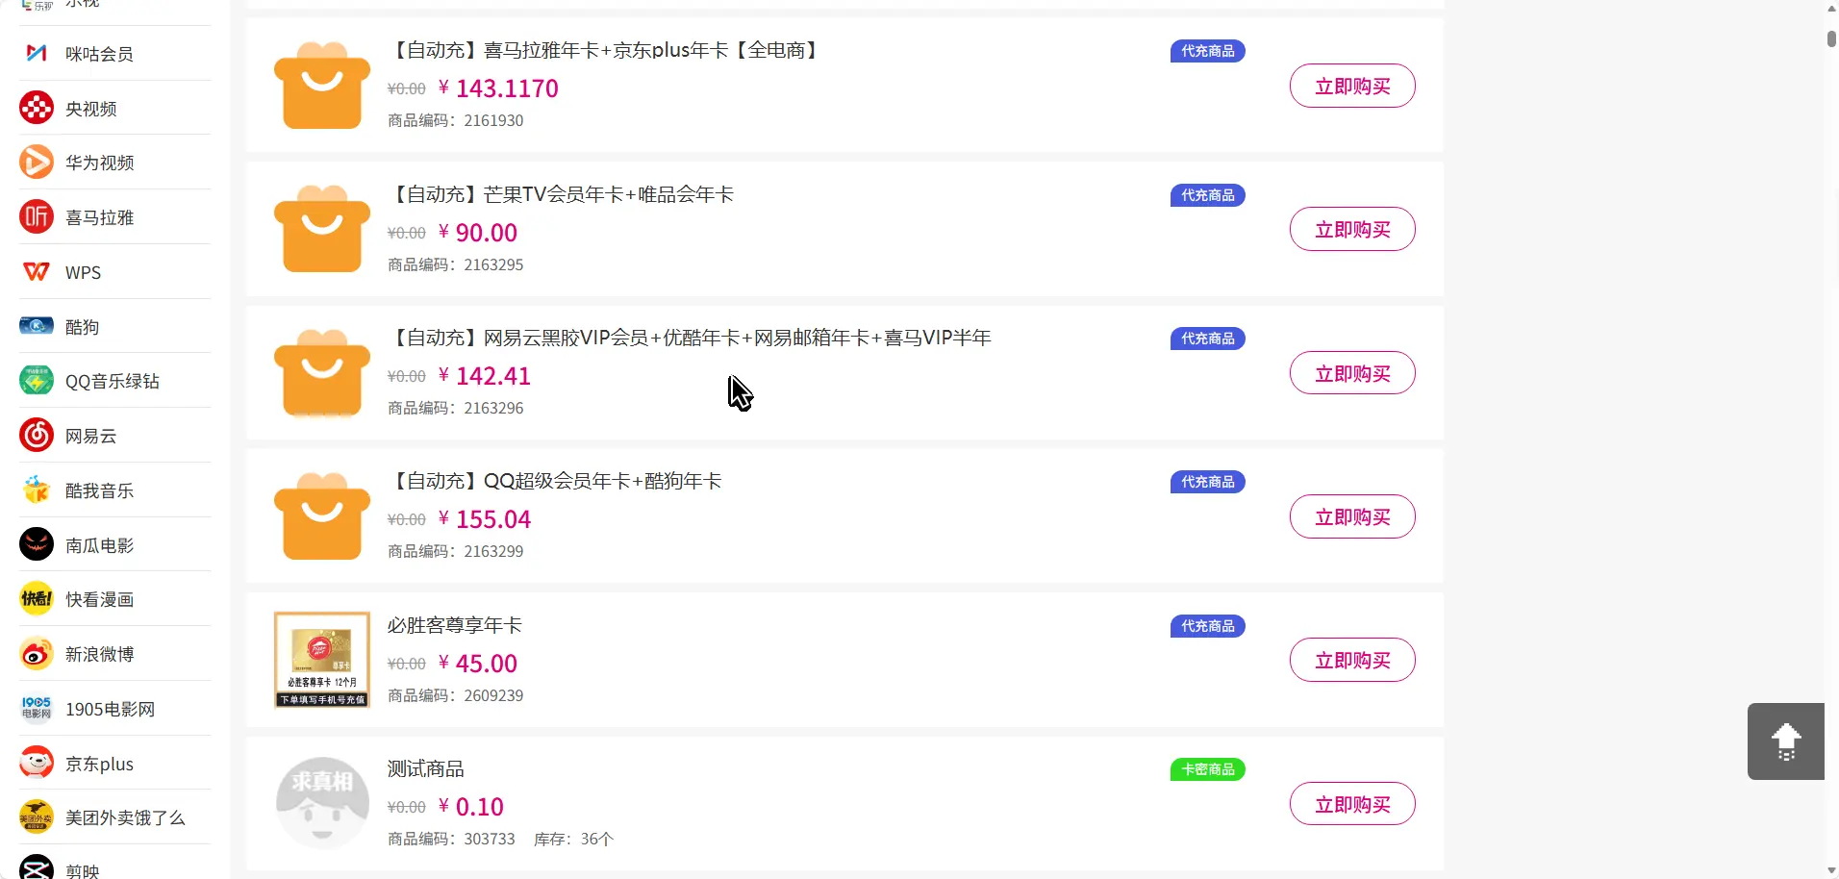
Task: Purchase the 测试商品 item
Action: point(1351,805)
